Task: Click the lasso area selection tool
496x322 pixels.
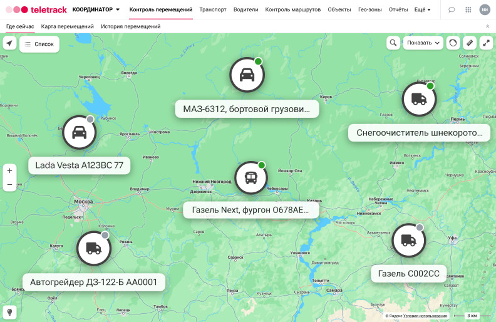Action: tap(453, 43)
